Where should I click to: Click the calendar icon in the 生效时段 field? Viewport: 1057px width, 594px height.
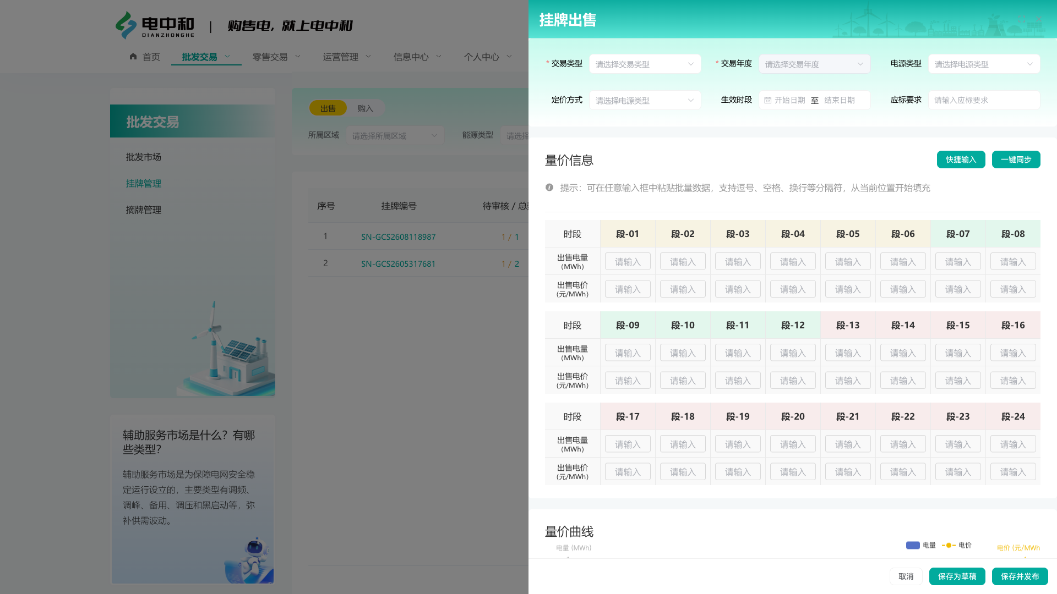pyautogui.click(x=768, y=100)
